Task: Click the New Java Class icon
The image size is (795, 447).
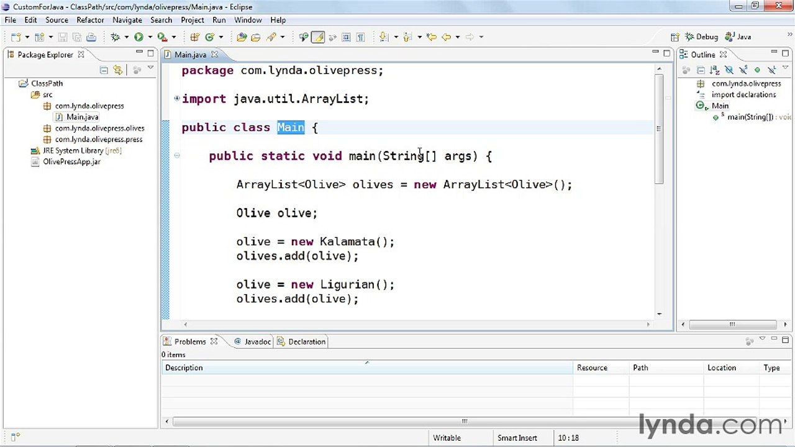Action: pyautogui.click(x=210, y=37)
